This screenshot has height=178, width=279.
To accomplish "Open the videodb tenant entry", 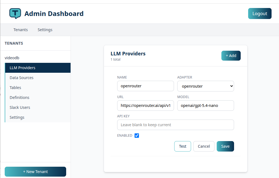I will point(12,58).
